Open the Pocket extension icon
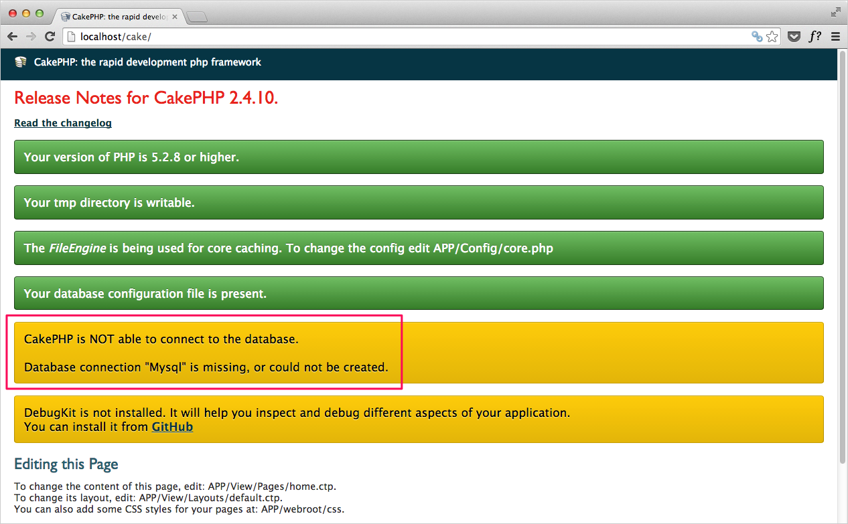Image resolution: width=848 pixels, height=524 pixels. coord(794,37)
